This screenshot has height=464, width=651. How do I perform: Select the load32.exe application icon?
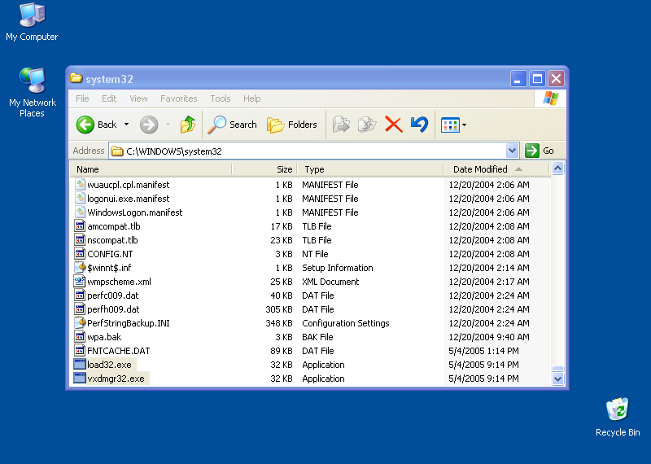click(80, 365)
